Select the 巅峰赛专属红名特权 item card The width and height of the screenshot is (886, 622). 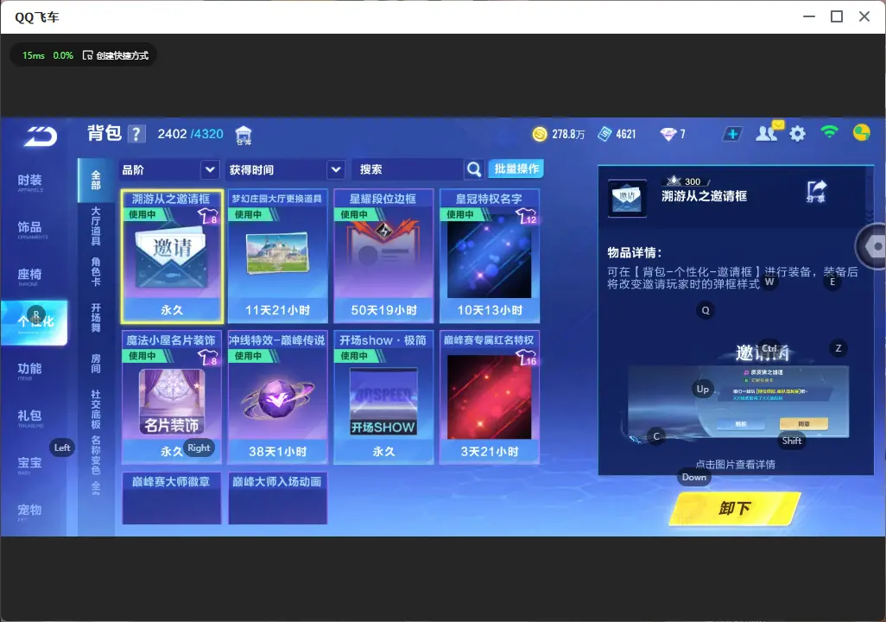click(490, 397)
